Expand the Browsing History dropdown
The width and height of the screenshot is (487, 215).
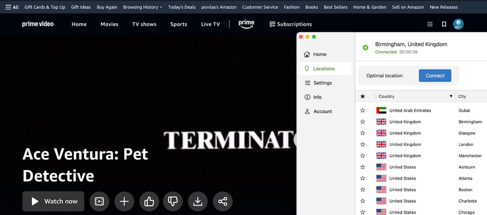[x=143, y=7]
